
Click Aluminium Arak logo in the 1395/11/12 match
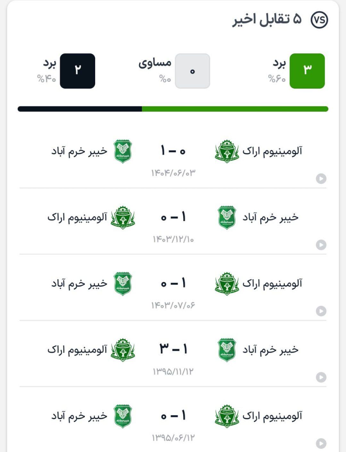pos(123,350)
